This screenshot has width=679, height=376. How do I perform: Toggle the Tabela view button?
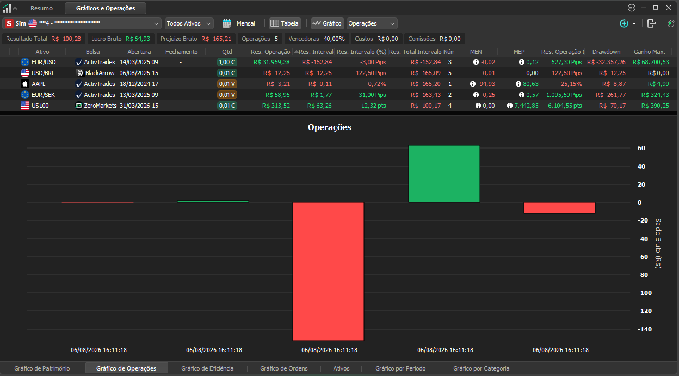point(285,23)
